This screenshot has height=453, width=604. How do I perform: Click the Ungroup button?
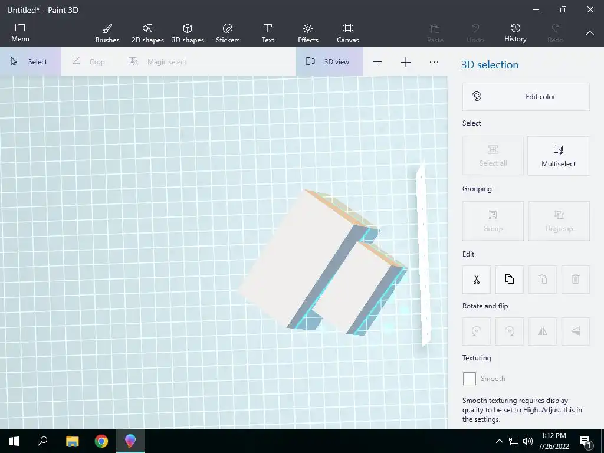tap(559, 221)
